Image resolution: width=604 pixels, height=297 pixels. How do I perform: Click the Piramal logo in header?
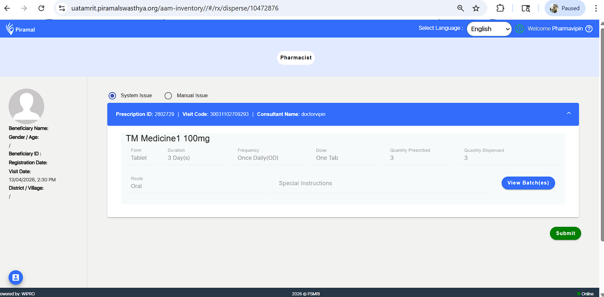point(20,29)
